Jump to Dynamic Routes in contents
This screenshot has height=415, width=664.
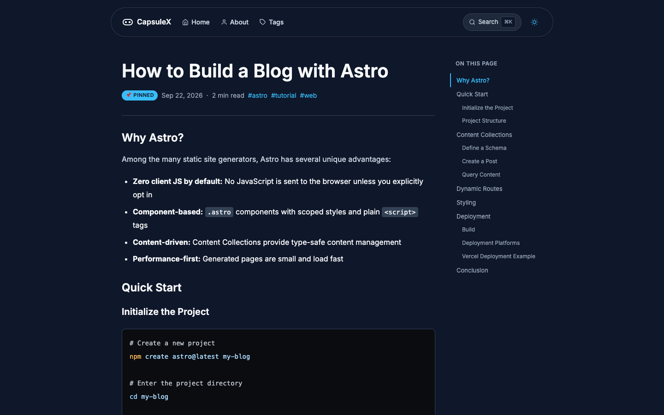click(x=480, y=189)
